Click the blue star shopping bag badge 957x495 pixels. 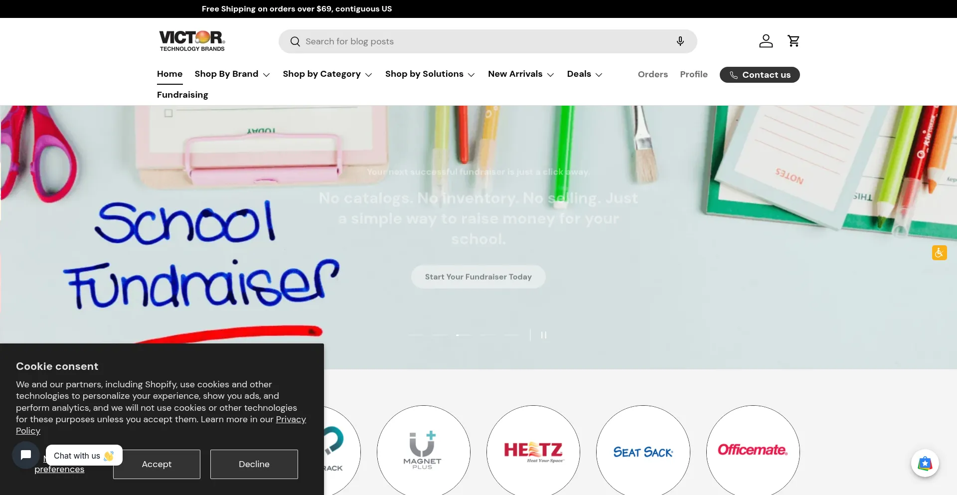point(925,463)
